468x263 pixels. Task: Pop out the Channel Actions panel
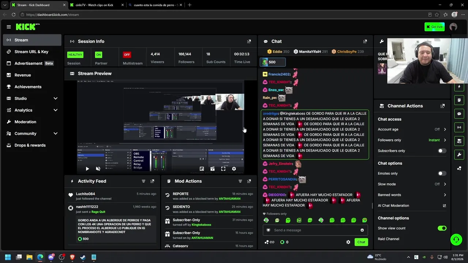(442, 106)
